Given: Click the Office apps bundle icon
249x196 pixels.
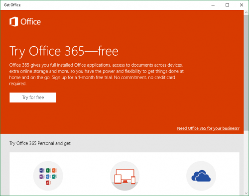Looking at the screenshot, I should [48, 176].
